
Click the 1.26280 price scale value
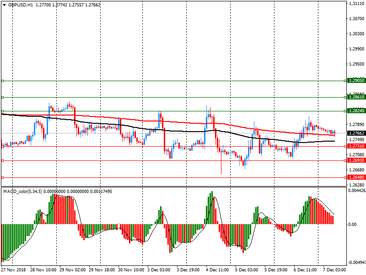pyautogui.click(x=357, y=185)
